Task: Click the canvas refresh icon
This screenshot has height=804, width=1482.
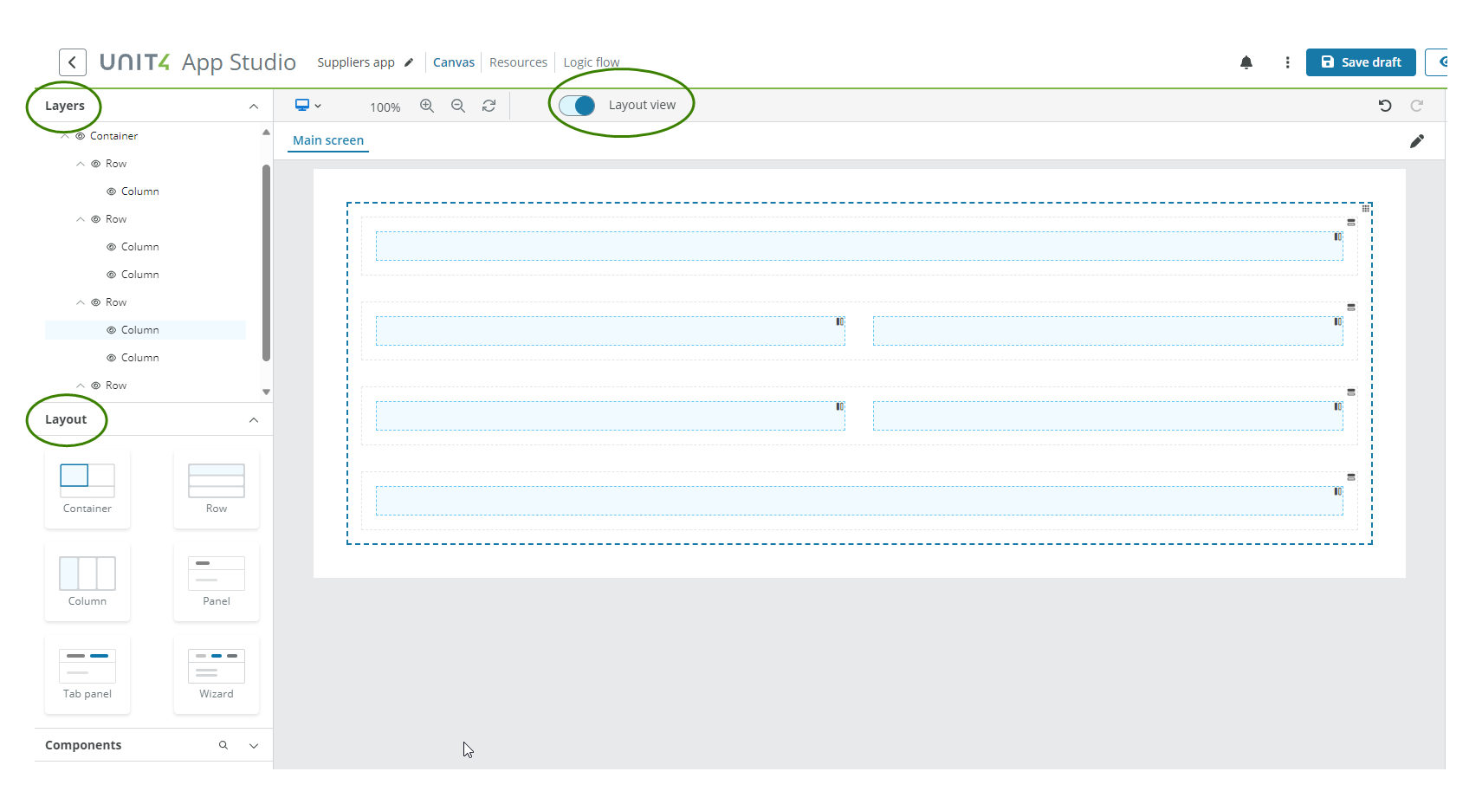Action: tap(489, 105)
